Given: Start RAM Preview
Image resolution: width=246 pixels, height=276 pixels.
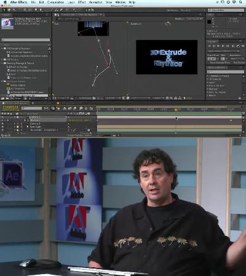Looking at the screenshot, I should pyautogui.click(x=244, y=46).
